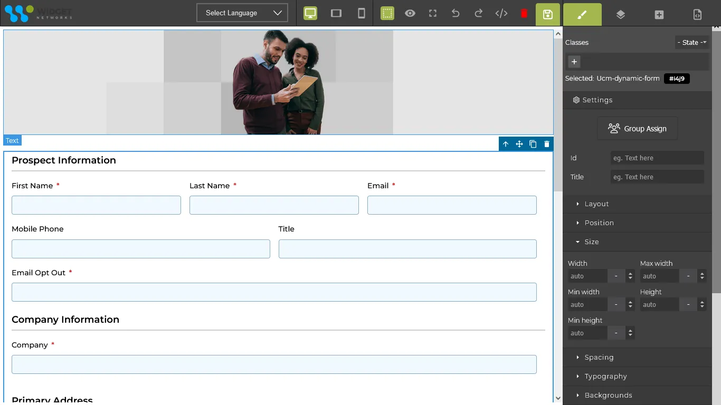Toggle fullscreen mode
The width and height of the screenshot is (721, 405).
433,14
